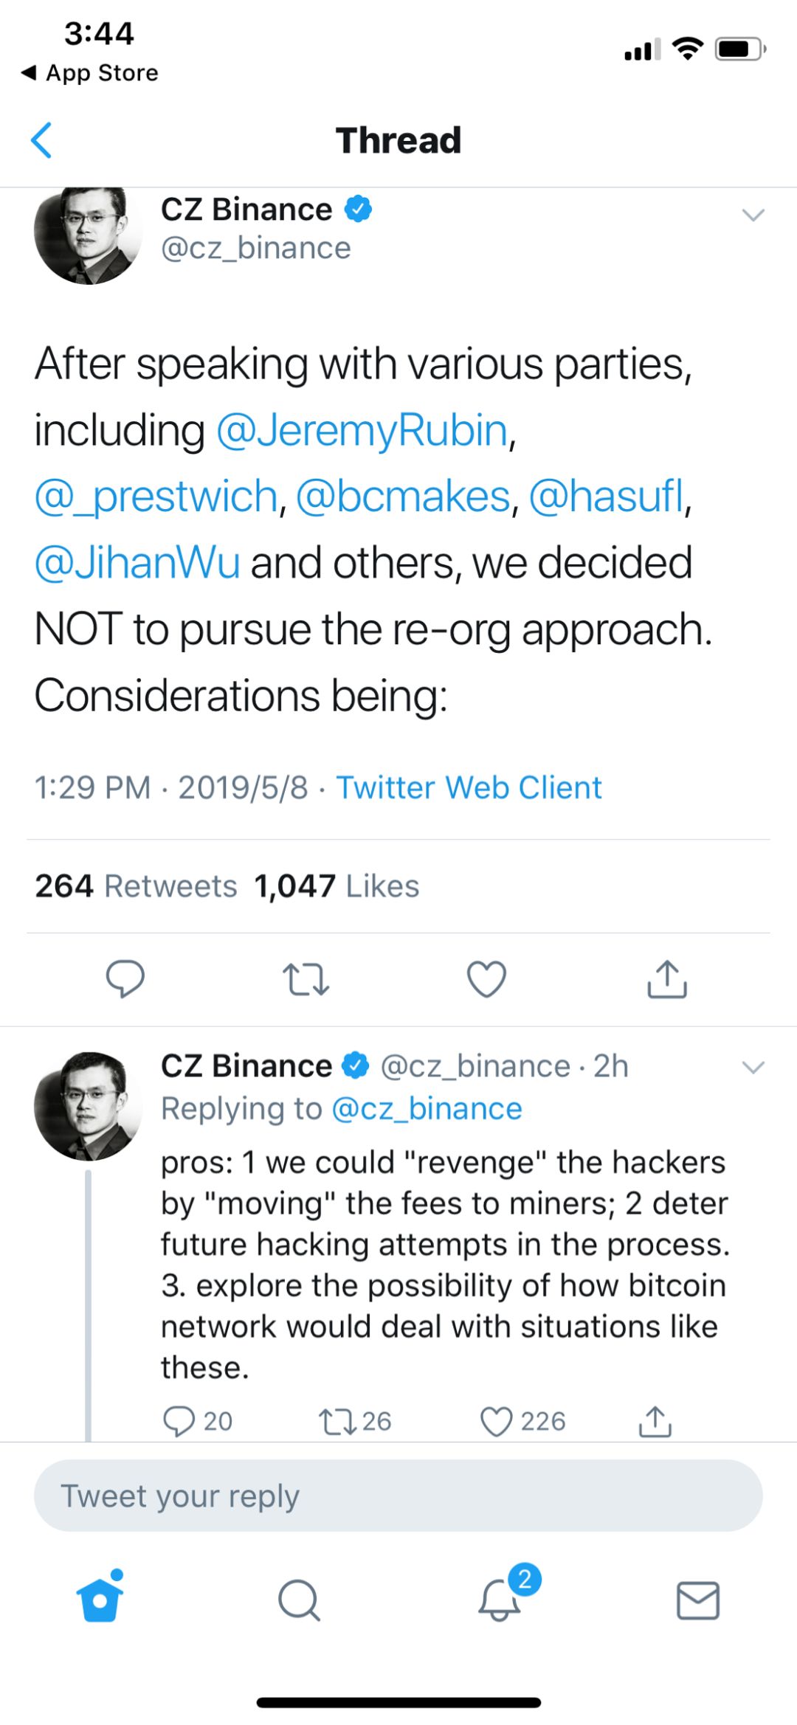This screenshot has width=797, height=1725.
Task: Focus the Tweet your reply field
Action: pyautogui.click(x=398, y=1496)
